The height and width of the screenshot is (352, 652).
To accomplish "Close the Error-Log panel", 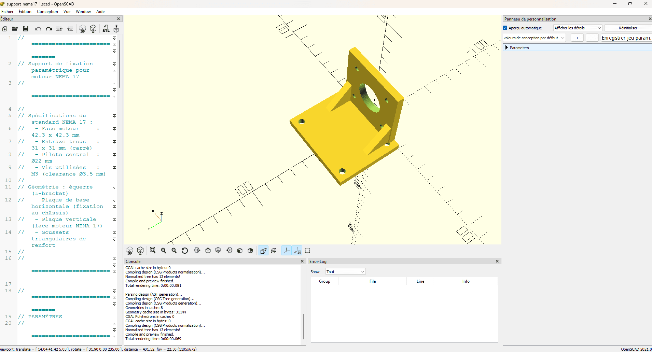I will click(x=497, y=261).
